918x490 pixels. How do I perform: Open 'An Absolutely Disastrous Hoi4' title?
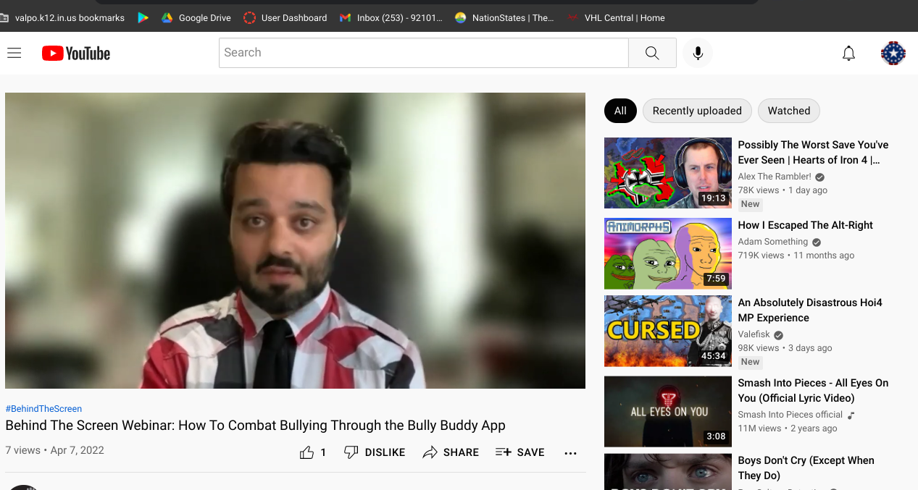tap(810, 310)
